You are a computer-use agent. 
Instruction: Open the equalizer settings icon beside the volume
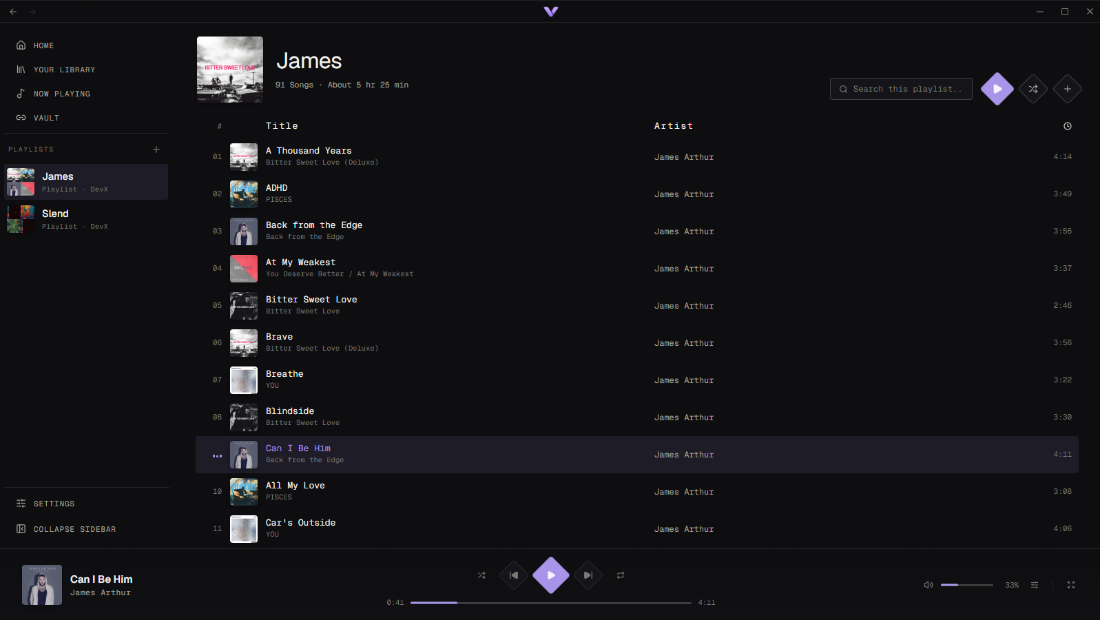pyautogui.click(x=1035, y=585)
